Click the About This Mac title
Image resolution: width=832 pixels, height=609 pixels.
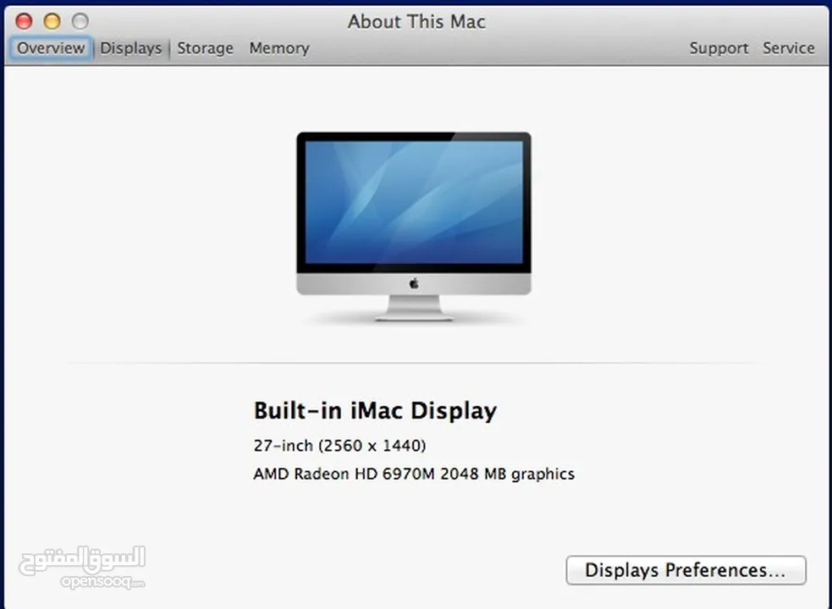tap(416, 22)
